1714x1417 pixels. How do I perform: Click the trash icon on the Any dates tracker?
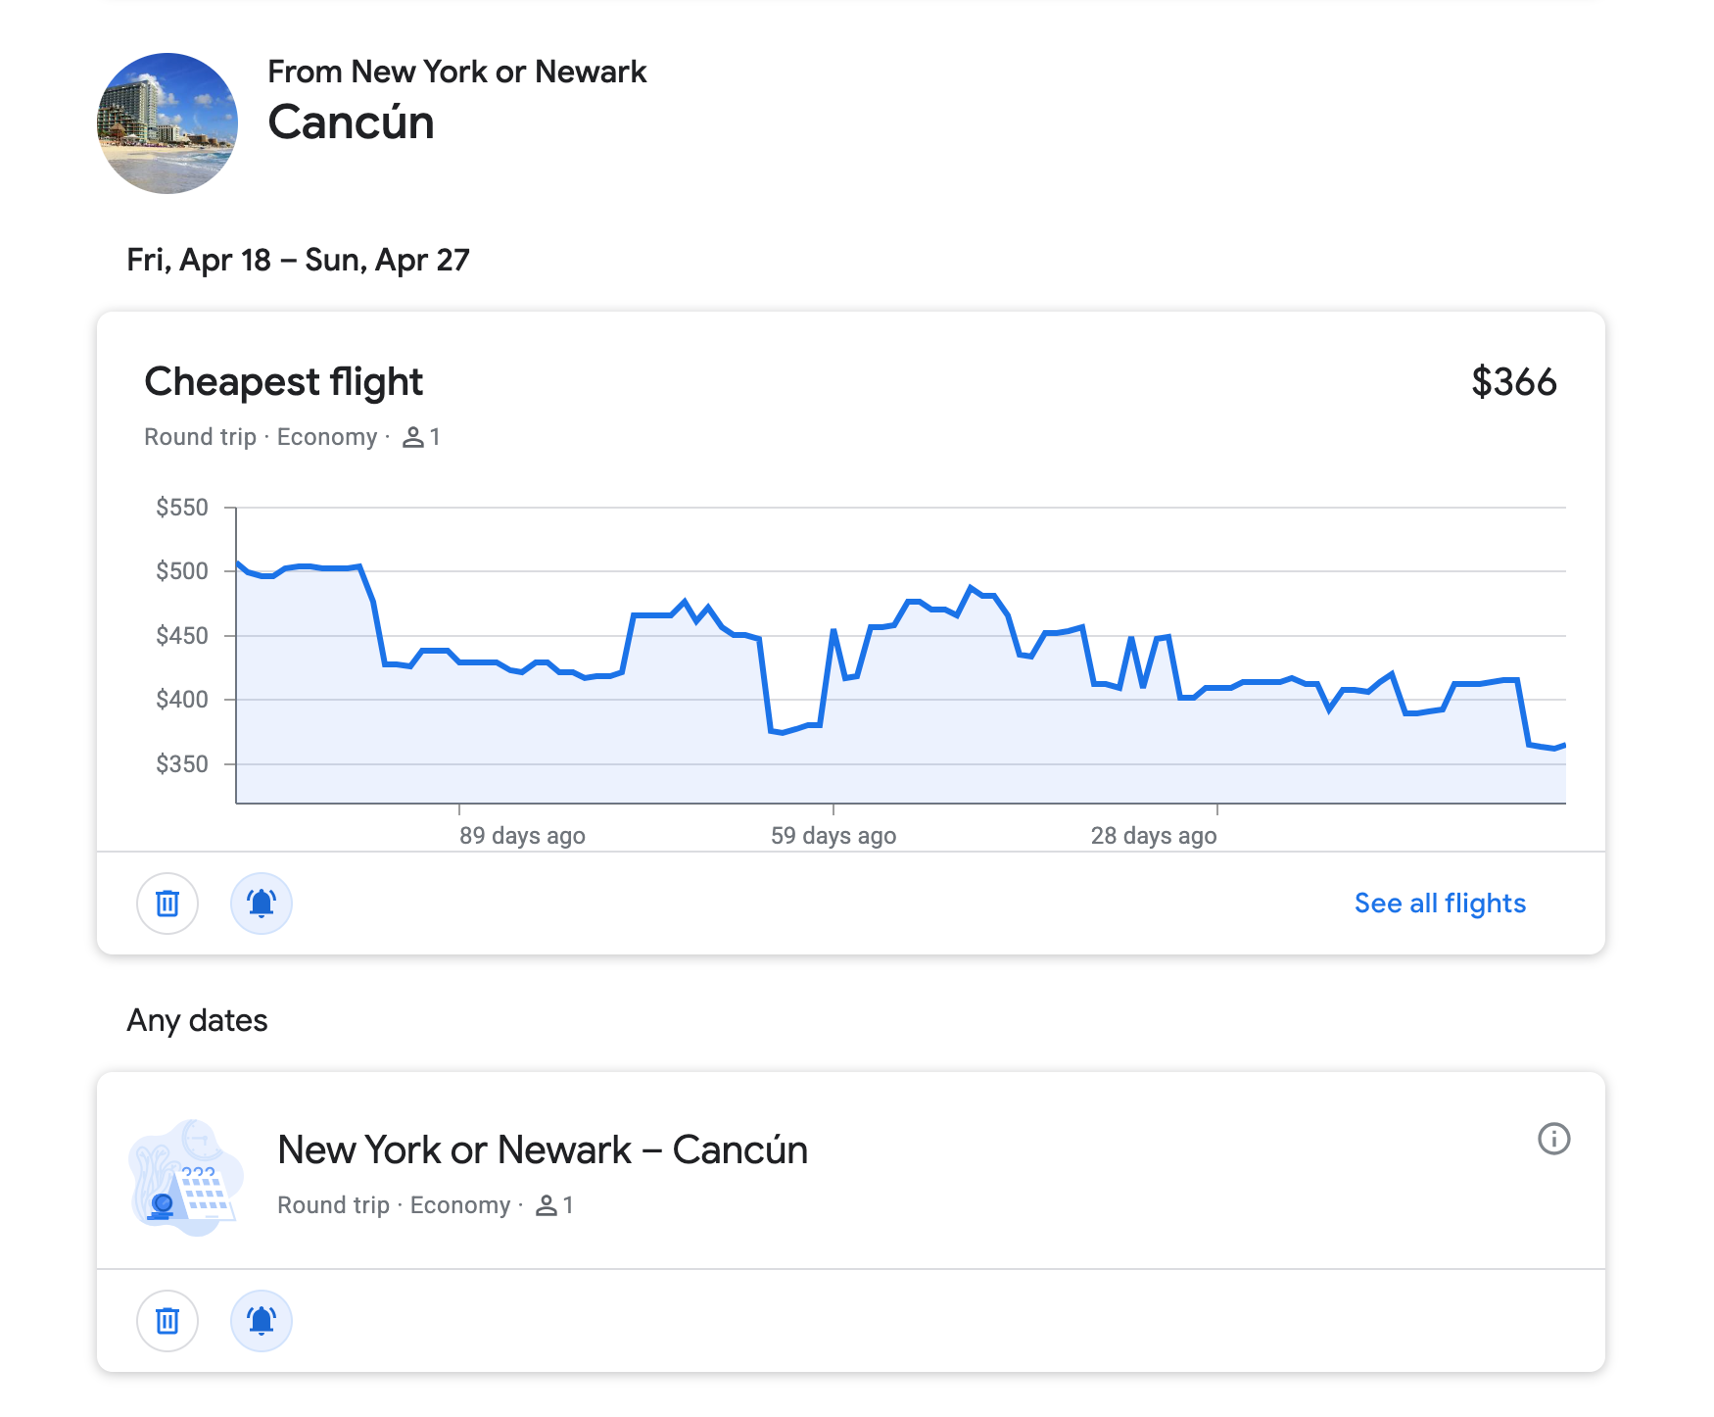167,1321
